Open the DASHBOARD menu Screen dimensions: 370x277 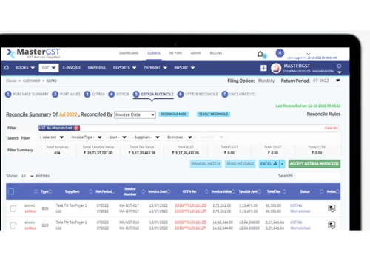tap(129, 53)
